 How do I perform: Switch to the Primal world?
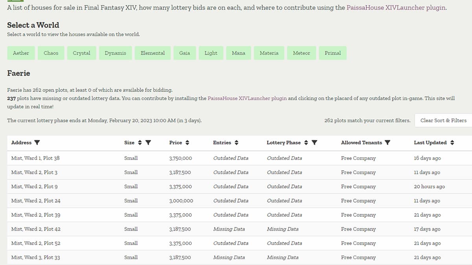tap(333, 53)
